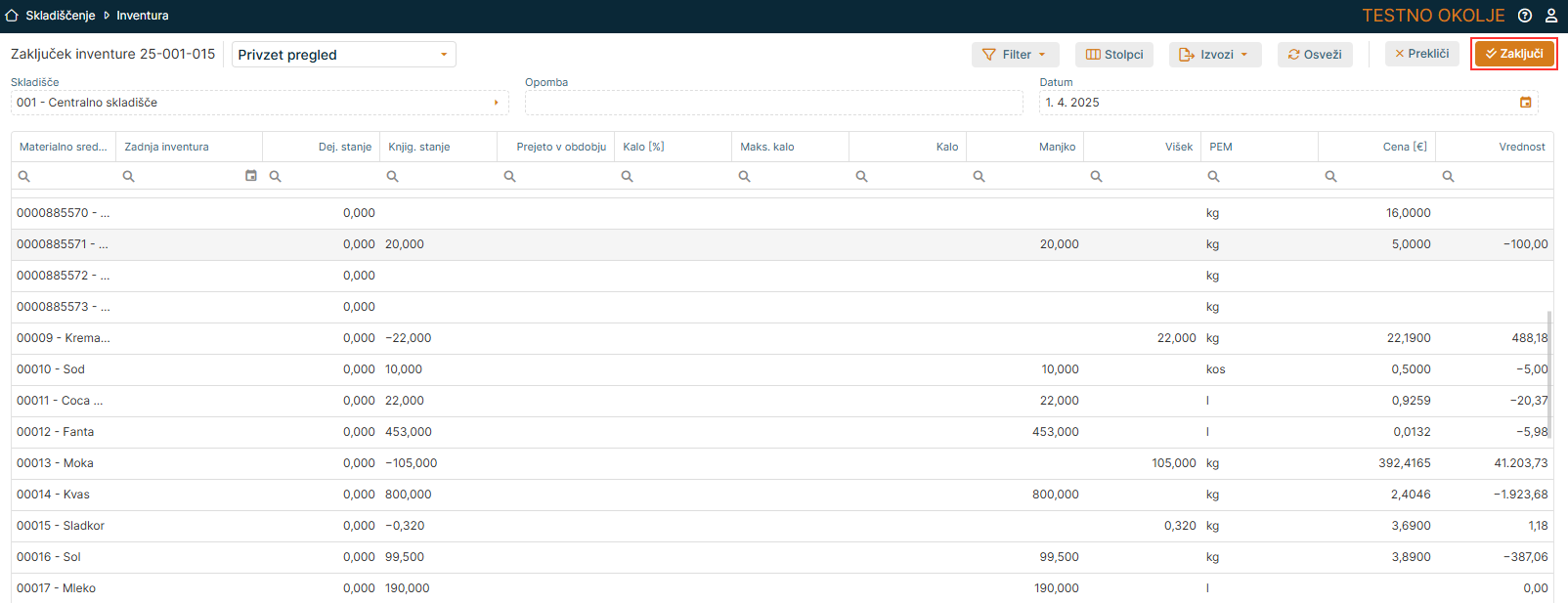Image resolution: width=1568 pixels, height=603 pixels.
Task: Expand the Privzet pregled view dropdown
Action: pyautogui.click(x=444, y=55)
